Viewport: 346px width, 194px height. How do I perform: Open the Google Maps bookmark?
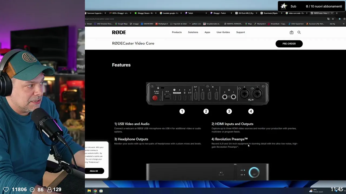(121, 24)
